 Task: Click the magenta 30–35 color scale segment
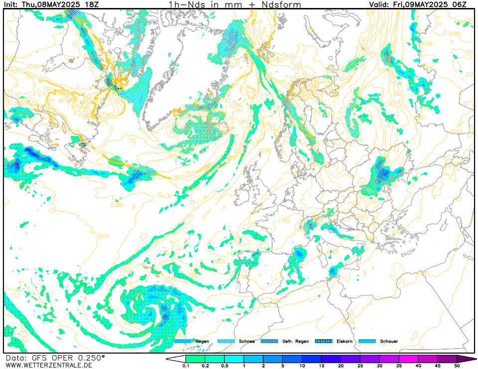(389, 359)
